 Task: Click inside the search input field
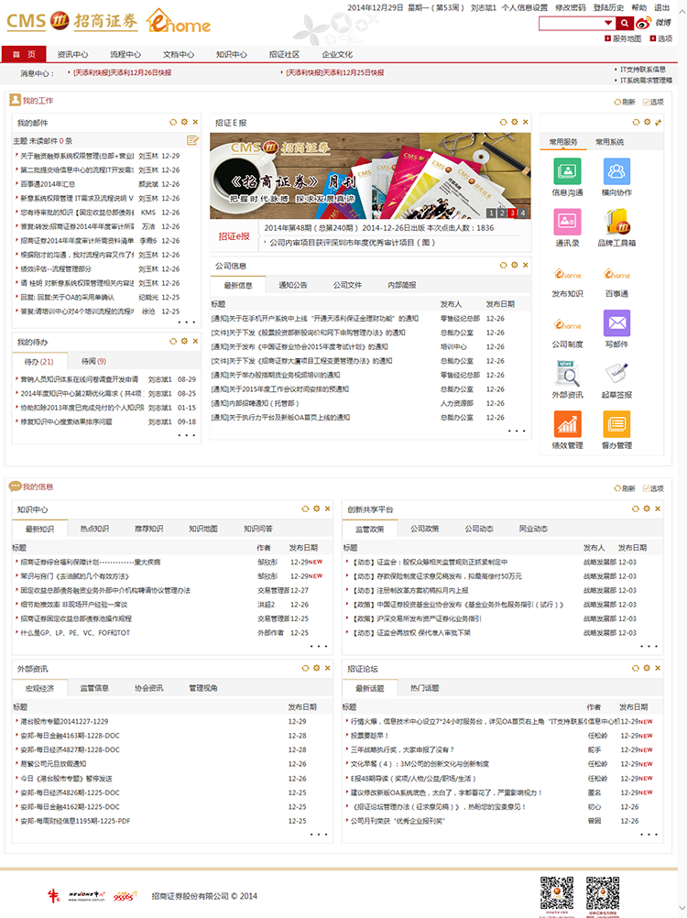(572, 23)
